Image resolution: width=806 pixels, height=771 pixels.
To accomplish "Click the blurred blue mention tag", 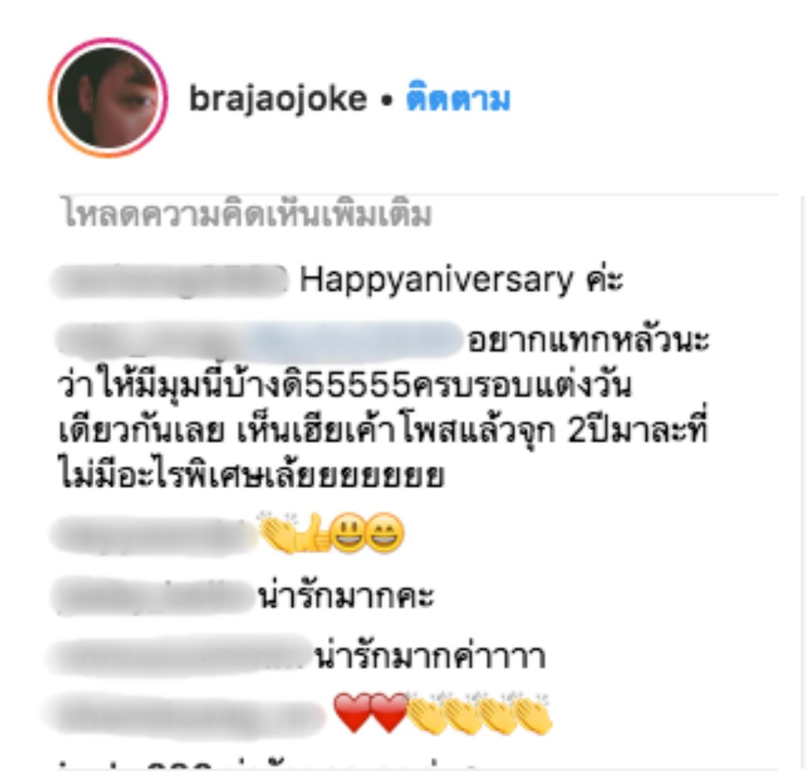I will pyautogui.click(x=351, y=341).
